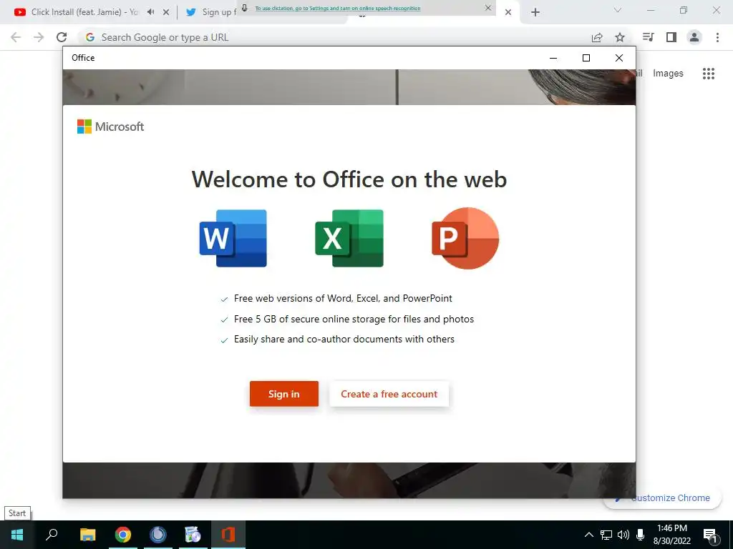Screen dimensions: 733x549
Task: Maximize the Office window
Action: pyautogui.click(x=586, y=58)
